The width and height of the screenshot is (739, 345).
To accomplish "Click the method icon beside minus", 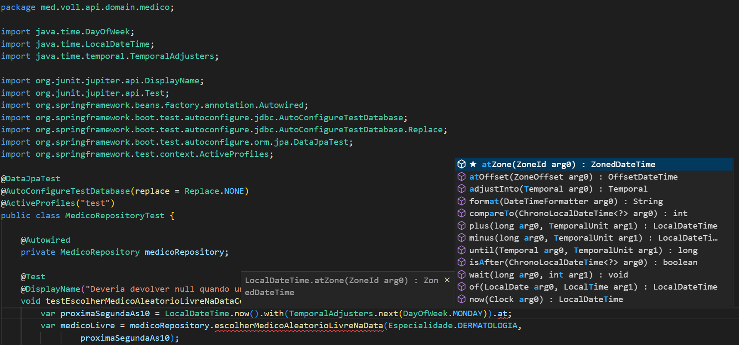I will pos(462,238).
